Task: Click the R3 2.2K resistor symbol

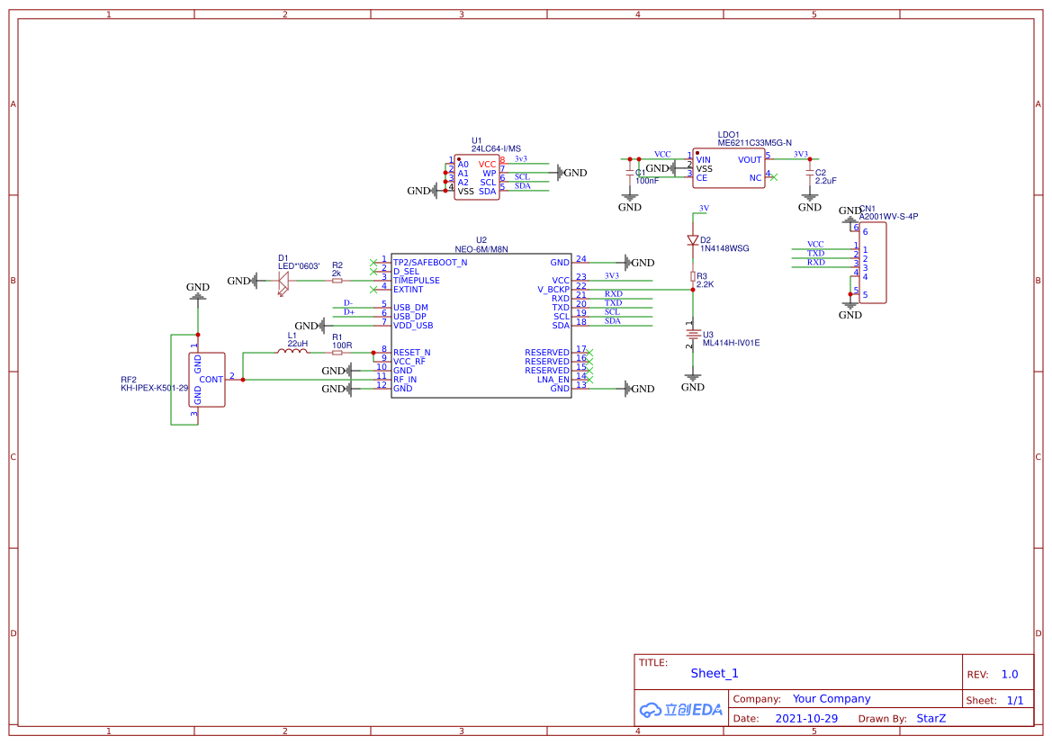Action: pyautogui.click(x=693, y=276)
